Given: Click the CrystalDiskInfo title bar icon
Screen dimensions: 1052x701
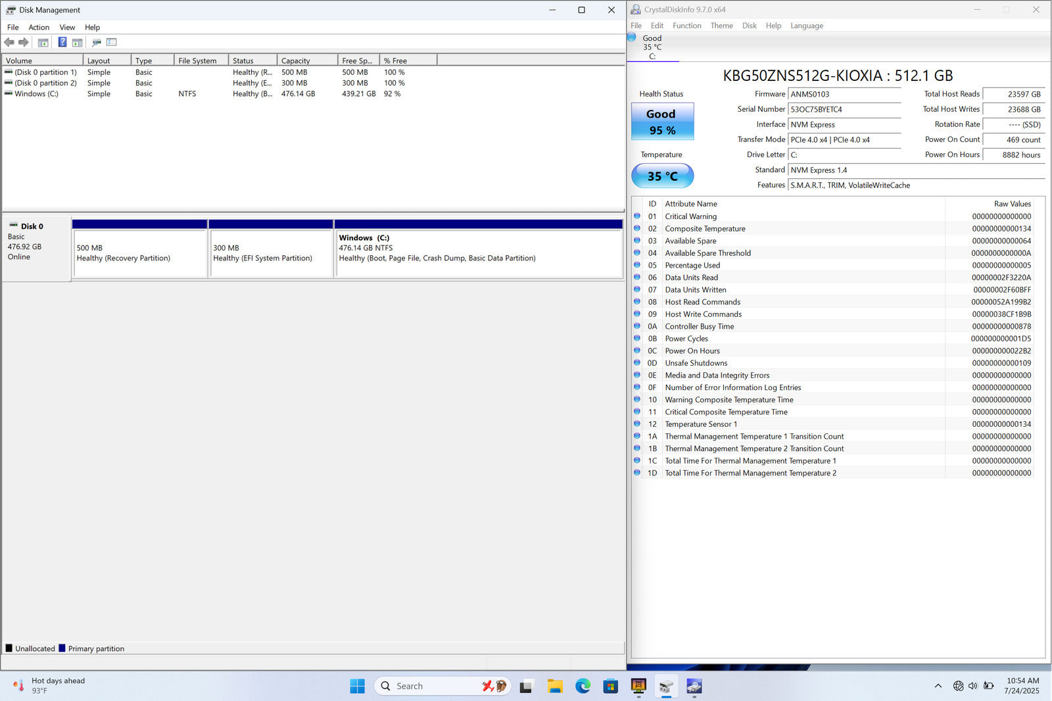Looking at the screenshot, I should pyautogui.click(x=636, y=9).
